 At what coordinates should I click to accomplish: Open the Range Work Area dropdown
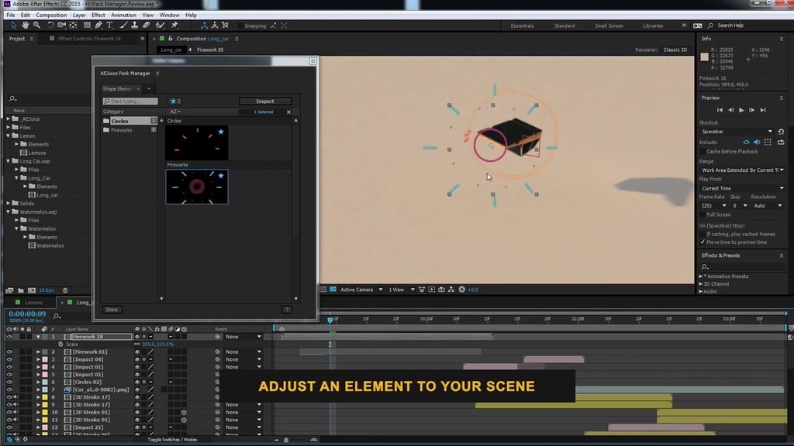pyautogui.click(x=742, y=170)
